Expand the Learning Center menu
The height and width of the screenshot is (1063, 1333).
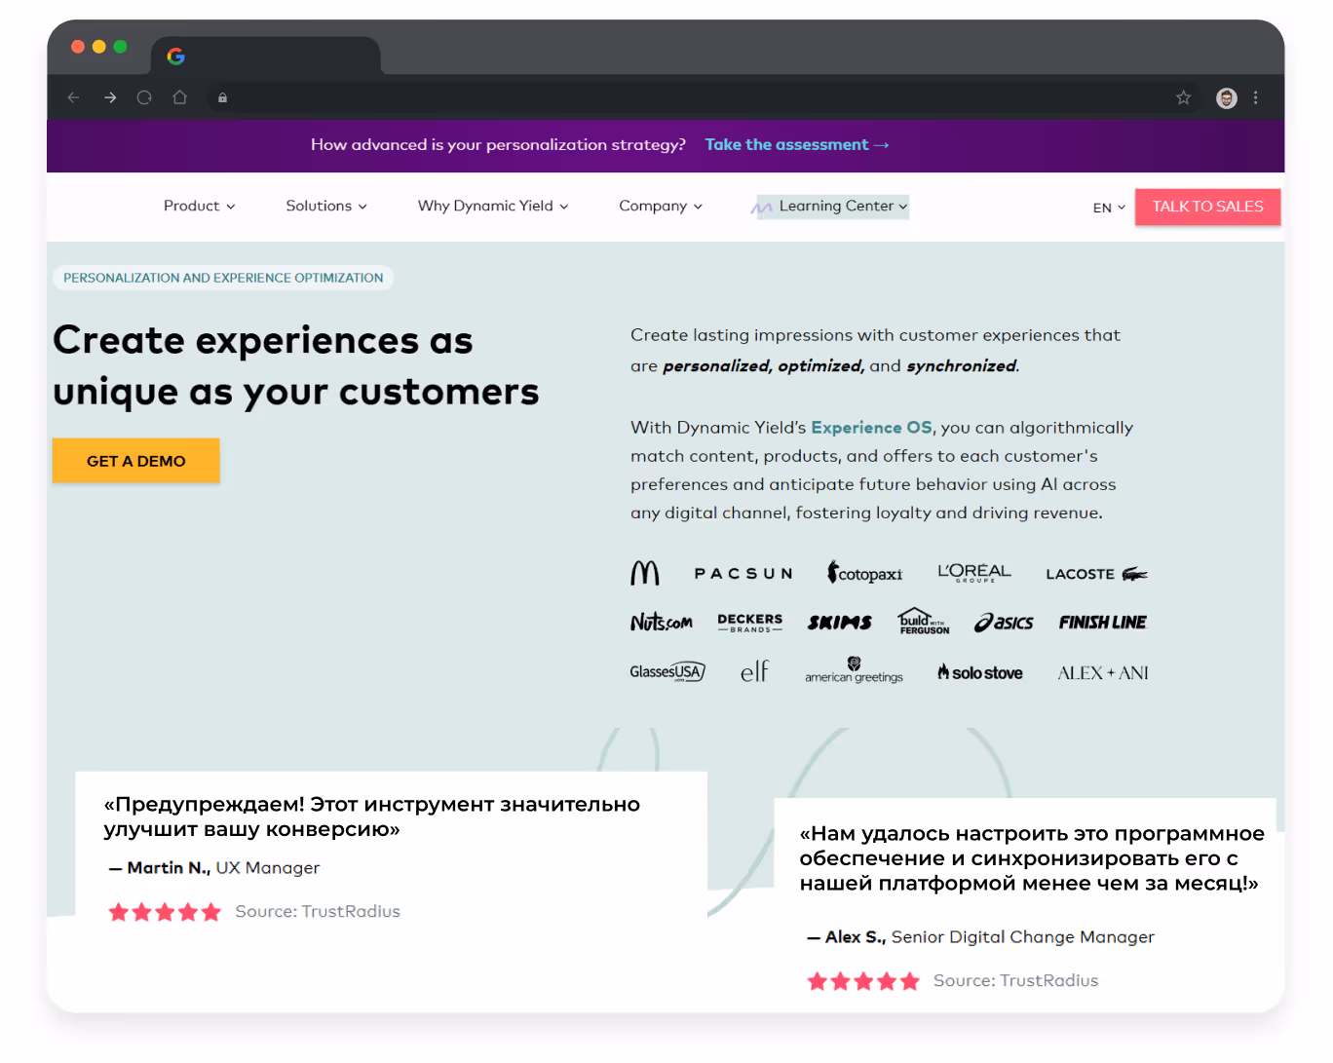click(833, 206)
